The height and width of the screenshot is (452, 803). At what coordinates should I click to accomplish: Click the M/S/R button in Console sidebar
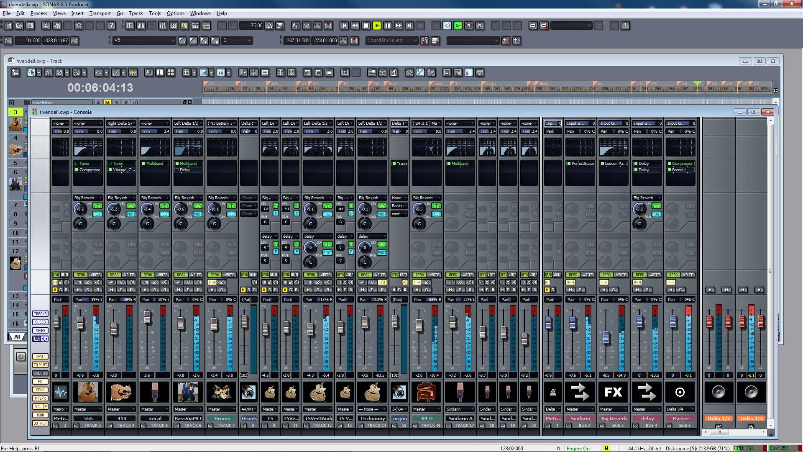click(x=40, y=398)
